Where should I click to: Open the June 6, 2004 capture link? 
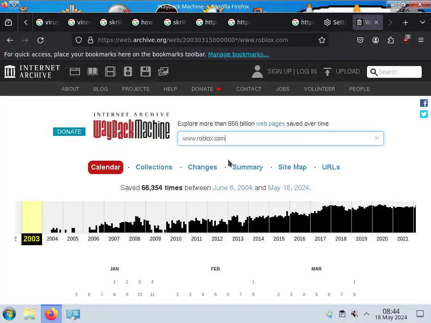[232, 188]
